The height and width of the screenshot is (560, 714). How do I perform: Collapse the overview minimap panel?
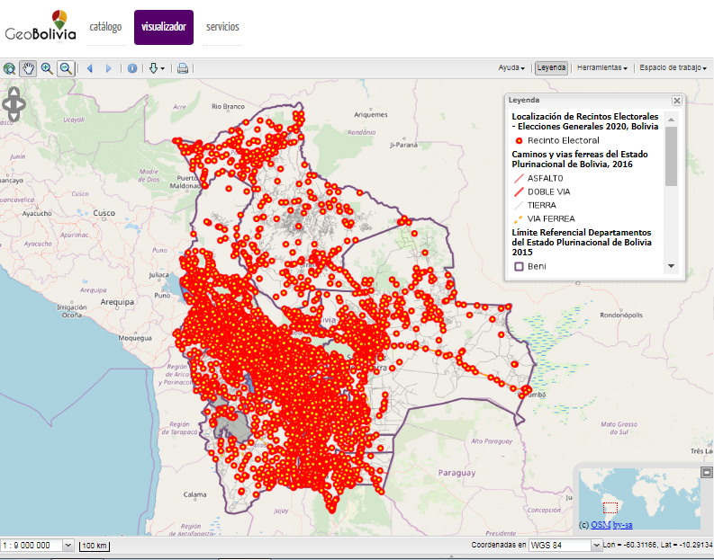tap(706, 473)
